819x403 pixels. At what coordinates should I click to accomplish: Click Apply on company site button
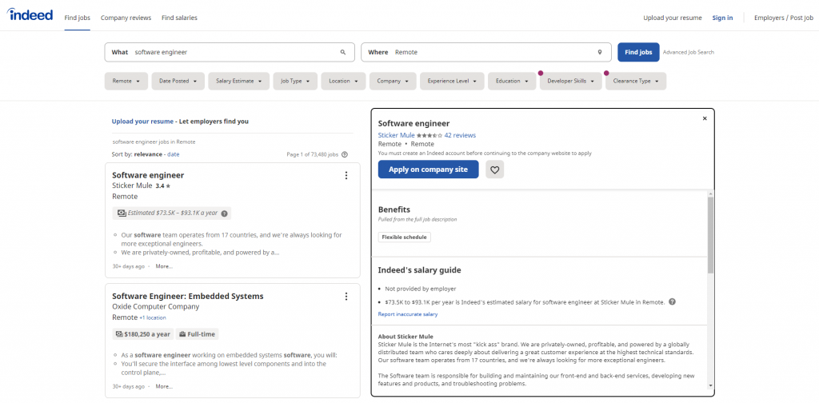pyautogui.click(x=429, y=170)
